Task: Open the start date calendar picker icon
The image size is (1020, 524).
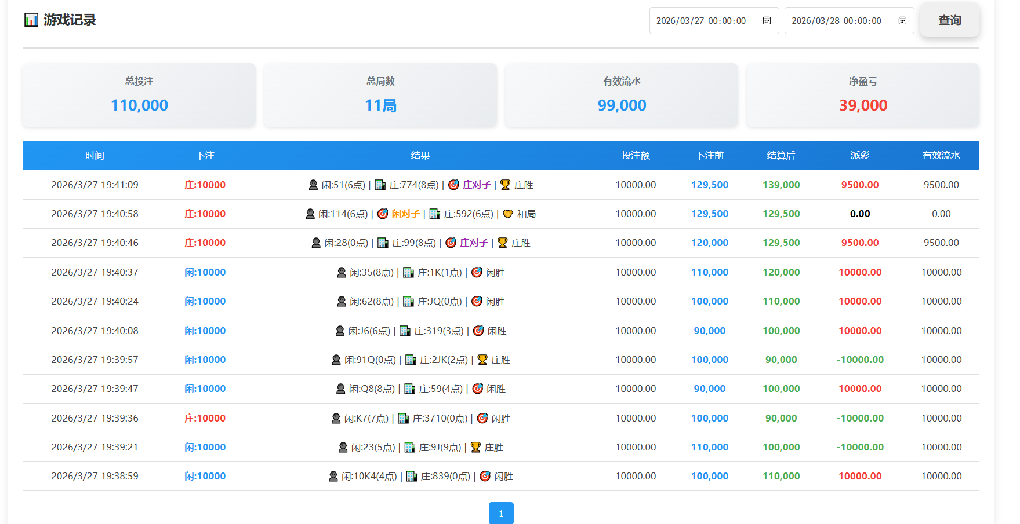Action: pyautogui.click(x=767, y=21)
